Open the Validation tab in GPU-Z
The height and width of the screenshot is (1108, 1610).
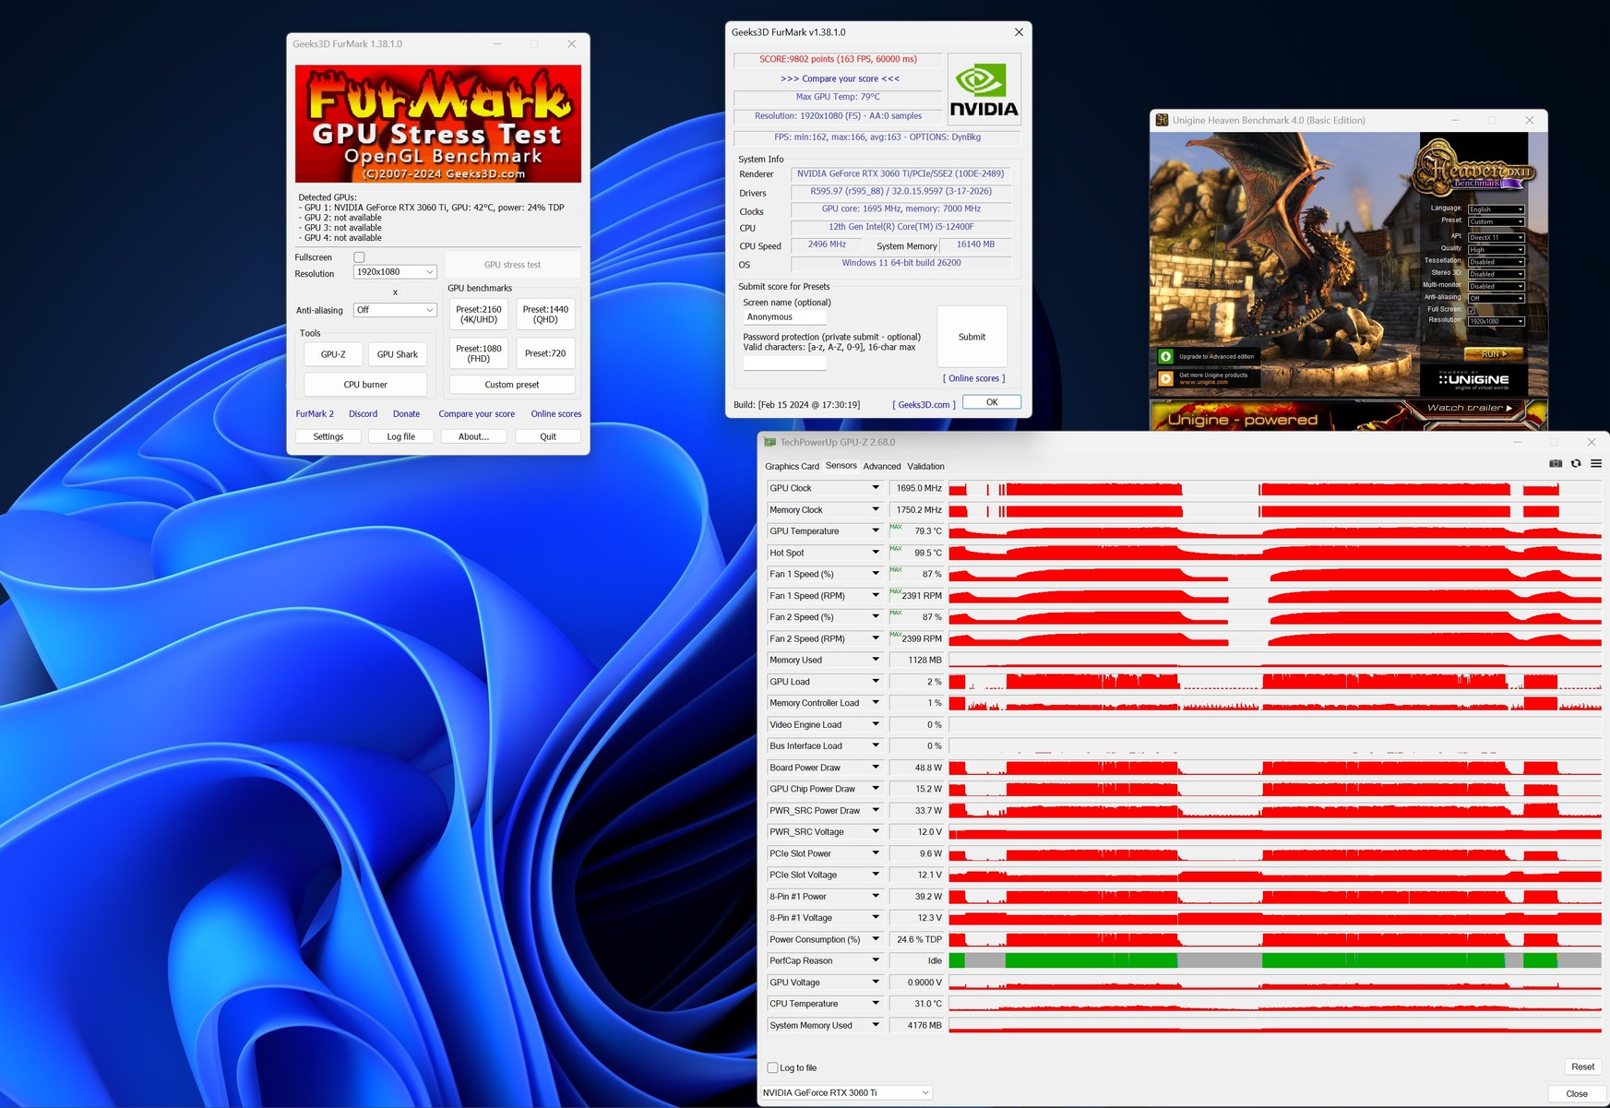925,467
